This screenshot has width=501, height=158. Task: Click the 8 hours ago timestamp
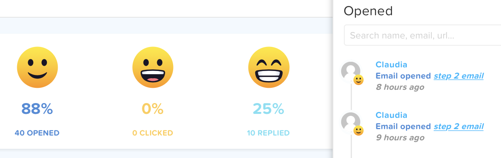point(400,87)
